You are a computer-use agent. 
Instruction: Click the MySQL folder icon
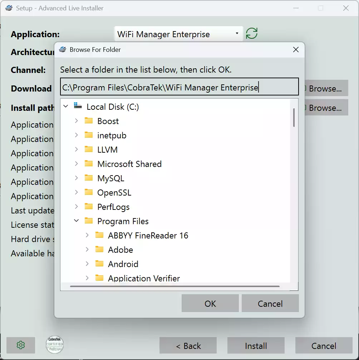[x=89, y=178]
